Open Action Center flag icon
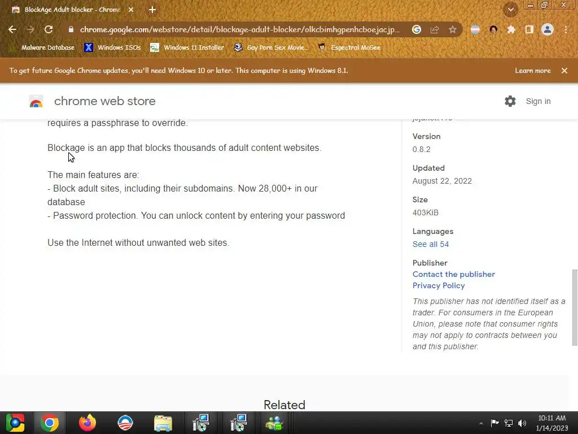 [x=494, y=423]
